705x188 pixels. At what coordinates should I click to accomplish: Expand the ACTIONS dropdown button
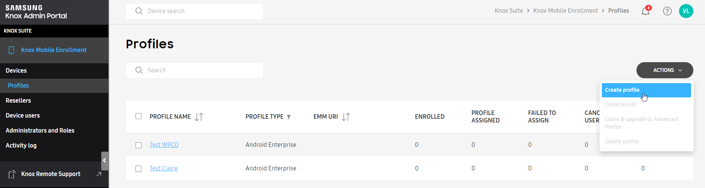665,70
